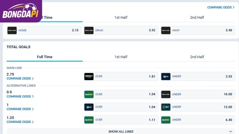Click the Unibet logo on the 2.75 Over row
The image size is (239, 134).
[89, 77]
